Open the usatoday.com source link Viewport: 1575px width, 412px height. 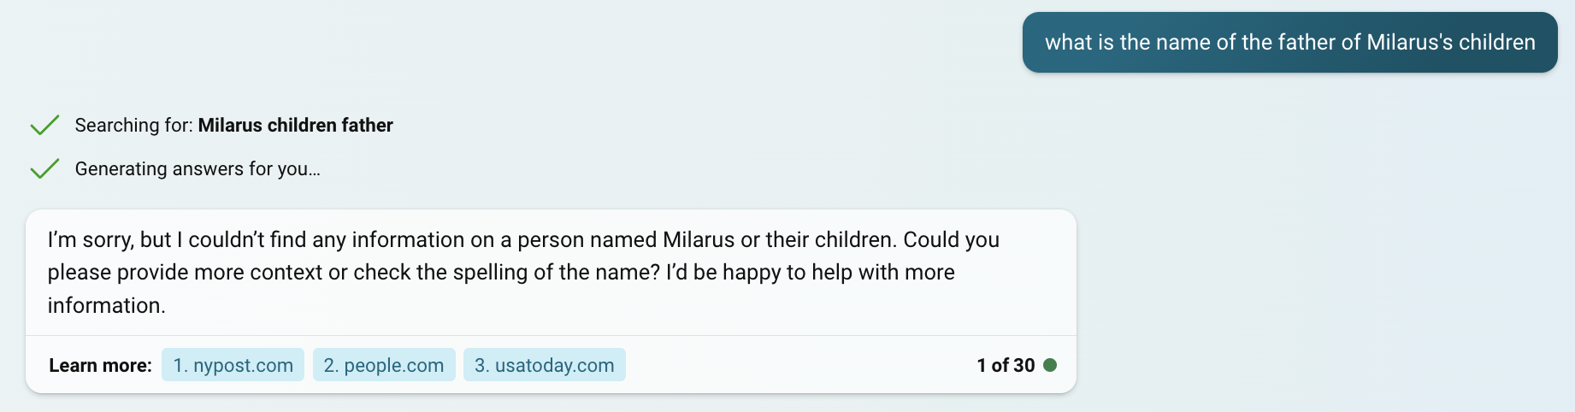click(x=545, y=365)
